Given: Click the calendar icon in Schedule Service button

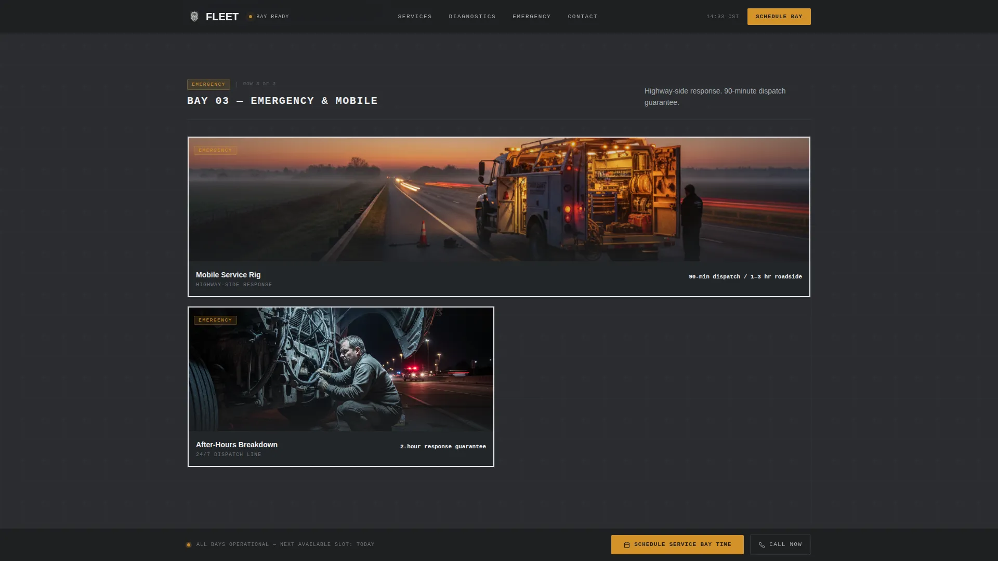Looking at the screenshot, I should tap(627, 545).
